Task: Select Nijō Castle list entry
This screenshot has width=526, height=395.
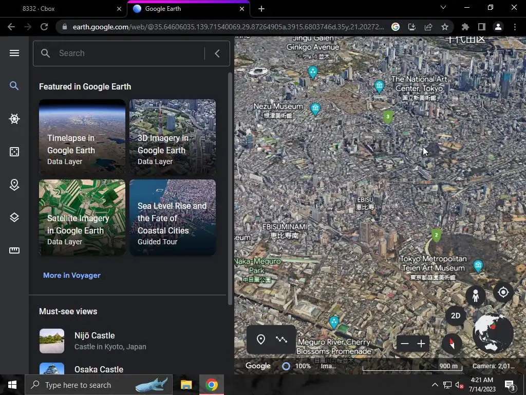Action: [127, 341]
